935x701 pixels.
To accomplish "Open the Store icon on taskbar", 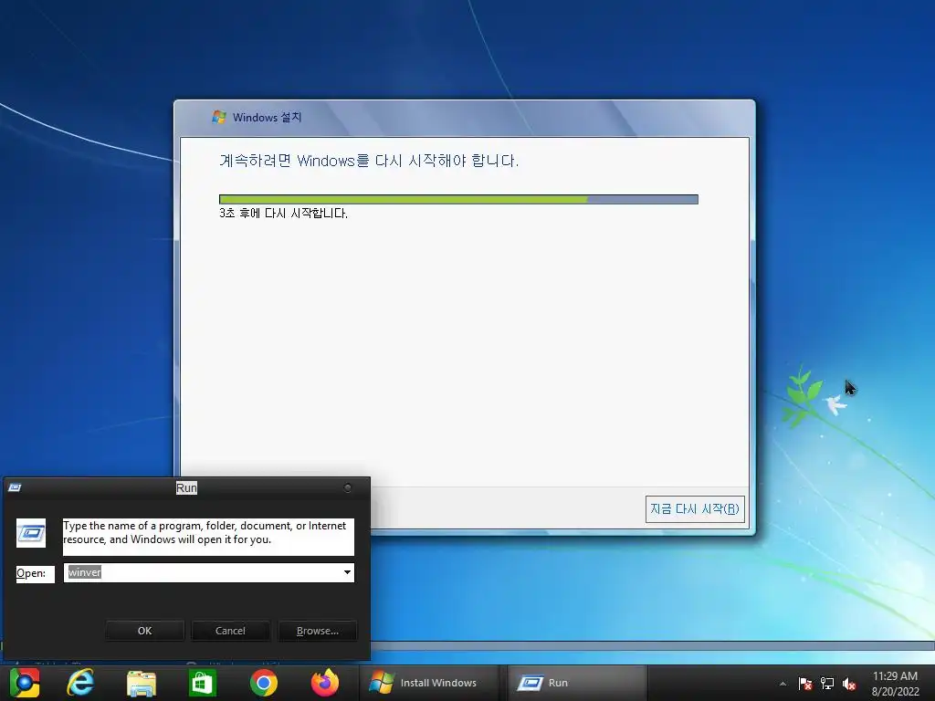I will coord(202,683).
